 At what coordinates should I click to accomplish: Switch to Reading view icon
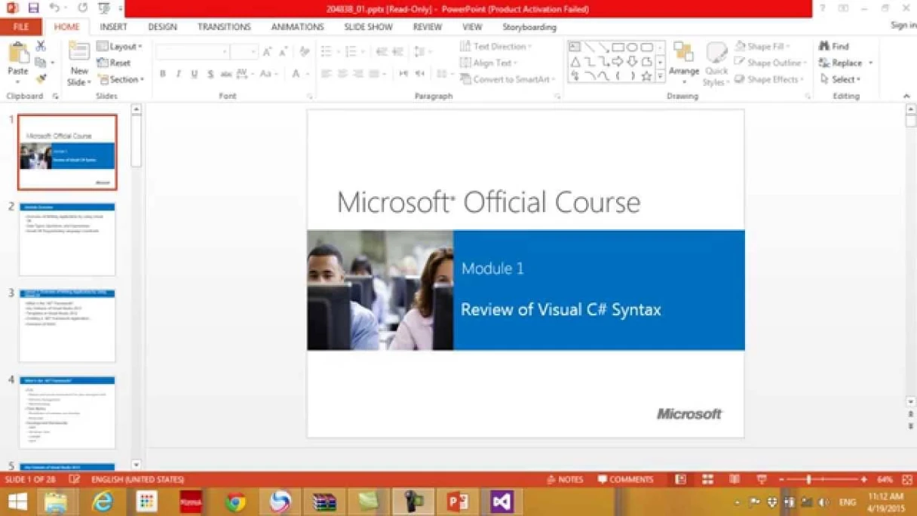[735, 480]
